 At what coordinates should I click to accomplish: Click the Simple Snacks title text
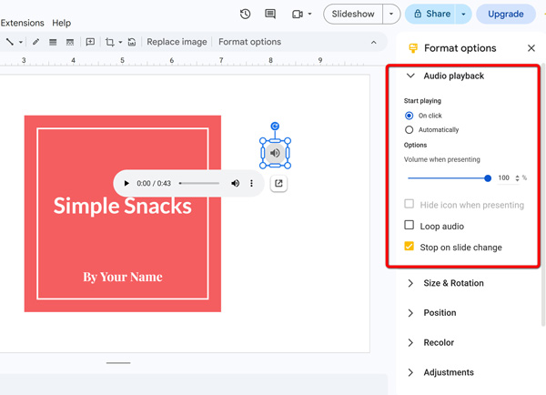tap(122, 206)
